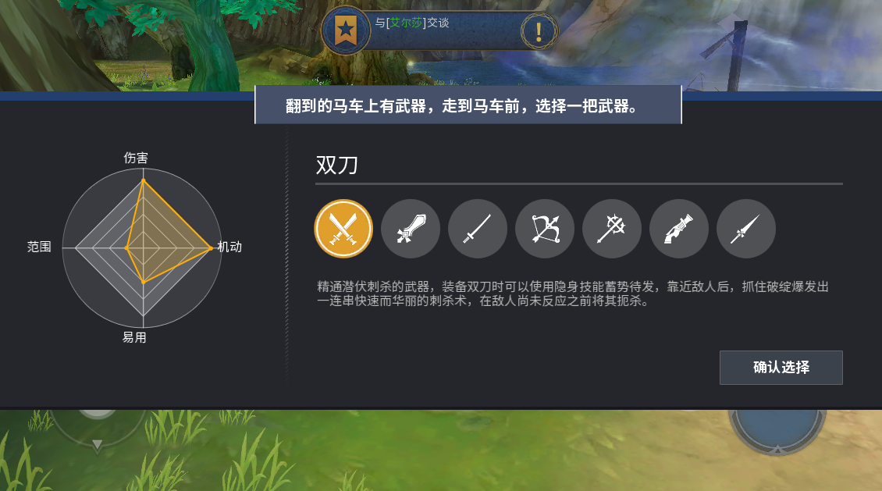Image resolution: width=882 pixels, height=491 pixels.
Task: Click the 易用 label on radar chart
Action: pos(134,337)
